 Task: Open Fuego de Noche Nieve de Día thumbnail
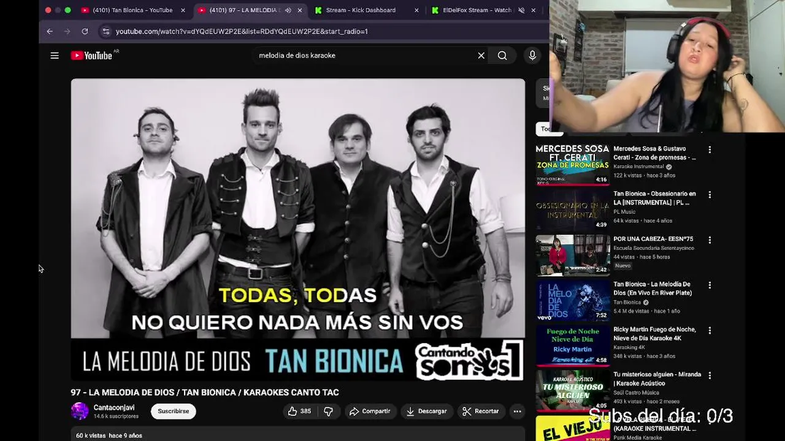pos(573,346)
